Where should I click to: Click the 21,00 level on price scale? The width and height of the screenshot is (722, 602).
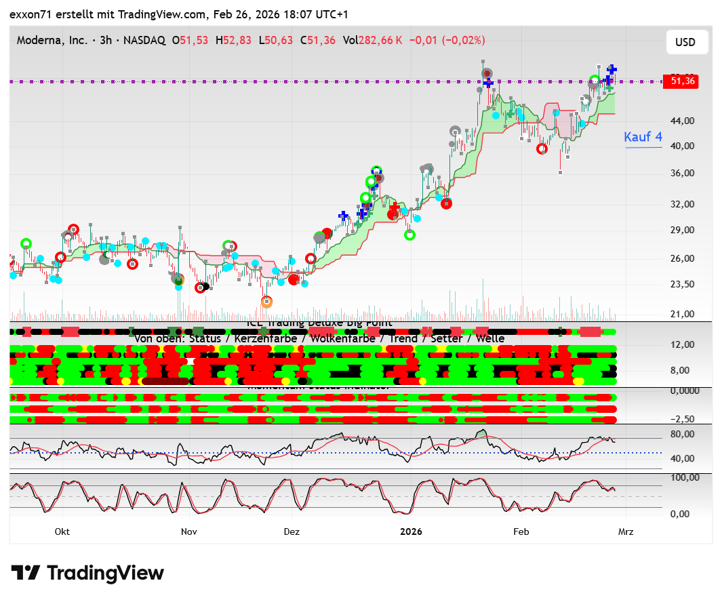click(681, 314)
